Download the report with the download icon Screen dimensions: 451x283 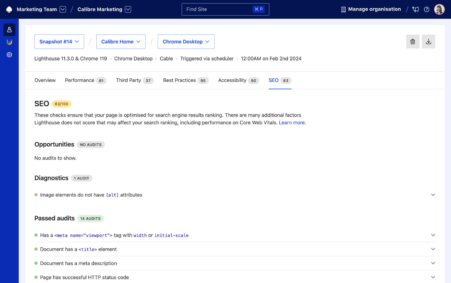point(428,41)
